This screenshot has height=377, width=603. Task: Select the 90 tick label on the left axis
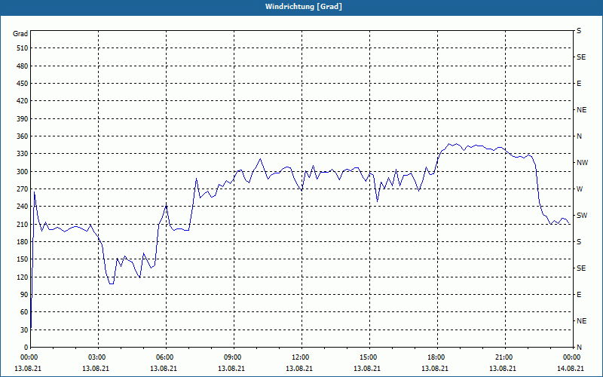click(x=24, y=295)
